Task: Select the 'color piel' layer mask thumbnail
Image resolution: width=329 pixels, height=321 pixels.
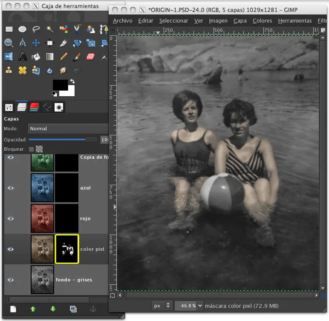Action: click(67, 249)
